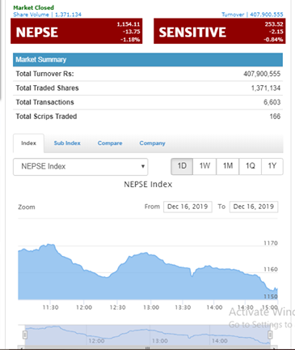This screenshot has height=350, width=295.
Task: Choose the 1Y time range
Action: tap(272, 166)
